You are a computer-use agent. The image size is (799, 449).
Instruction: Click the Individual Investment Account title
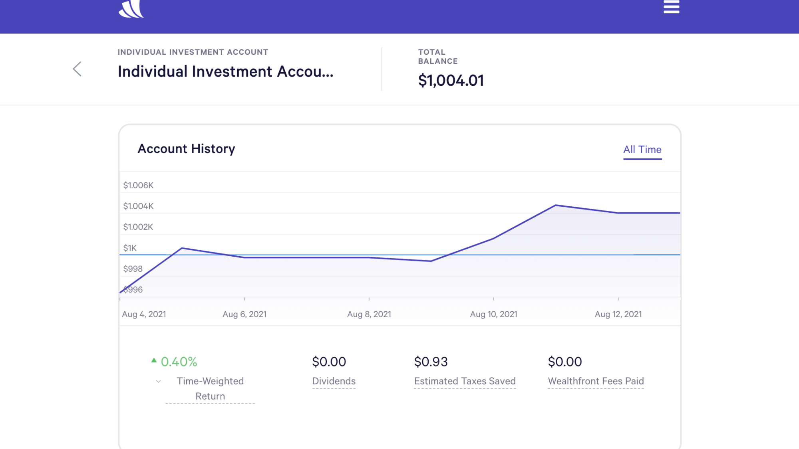[225, 71]
